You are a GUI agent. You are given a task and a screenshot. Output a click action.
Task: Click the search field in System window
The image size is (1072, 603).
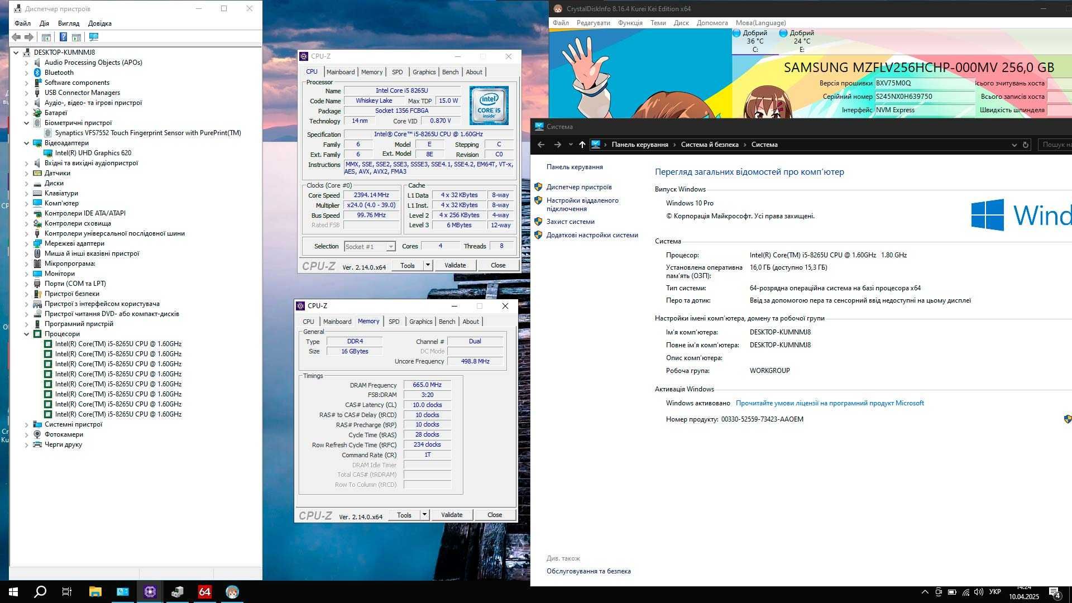pyautogui.click(x=1055, y=145)
